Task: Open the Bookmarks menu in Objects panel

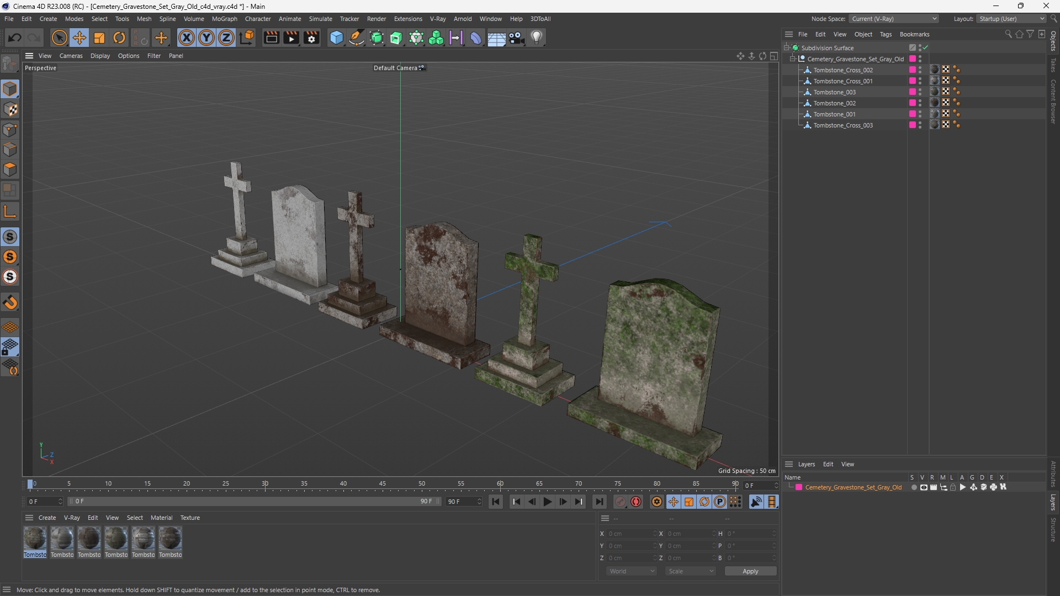Action: tap(914, 34)
